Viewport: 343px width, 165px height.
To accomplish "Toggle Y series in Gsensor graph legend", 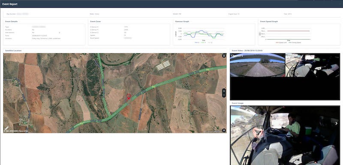I will (x=203, y=42).
